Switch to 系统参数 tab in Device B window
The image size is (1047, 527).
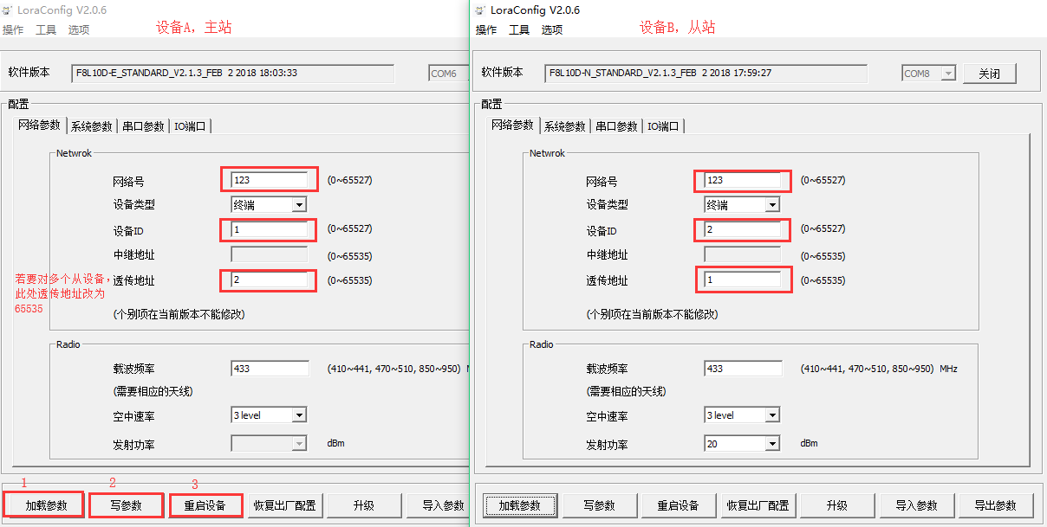point(565,126)
